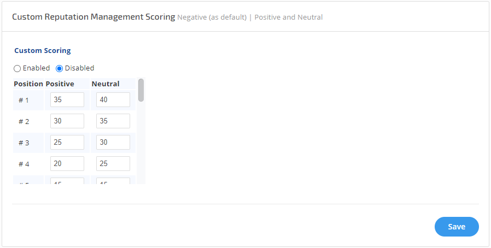Focus the Neutral field for position #1
This screenshot has height=248, width=491.
113,100
